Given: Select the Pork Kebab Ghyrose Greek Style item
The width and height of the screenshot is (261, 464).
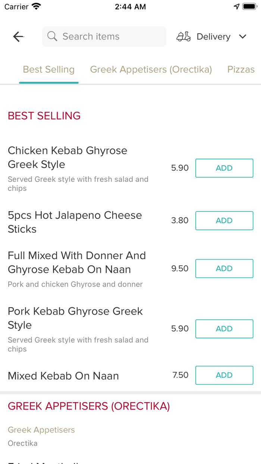Looking at the screenshot, I should [75, 318].
